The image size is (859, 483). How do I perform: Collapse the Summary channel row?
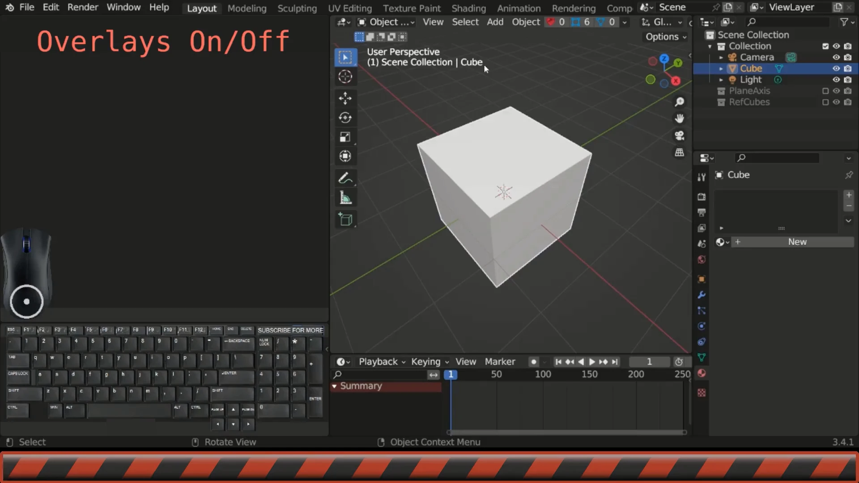pos(334,386)
